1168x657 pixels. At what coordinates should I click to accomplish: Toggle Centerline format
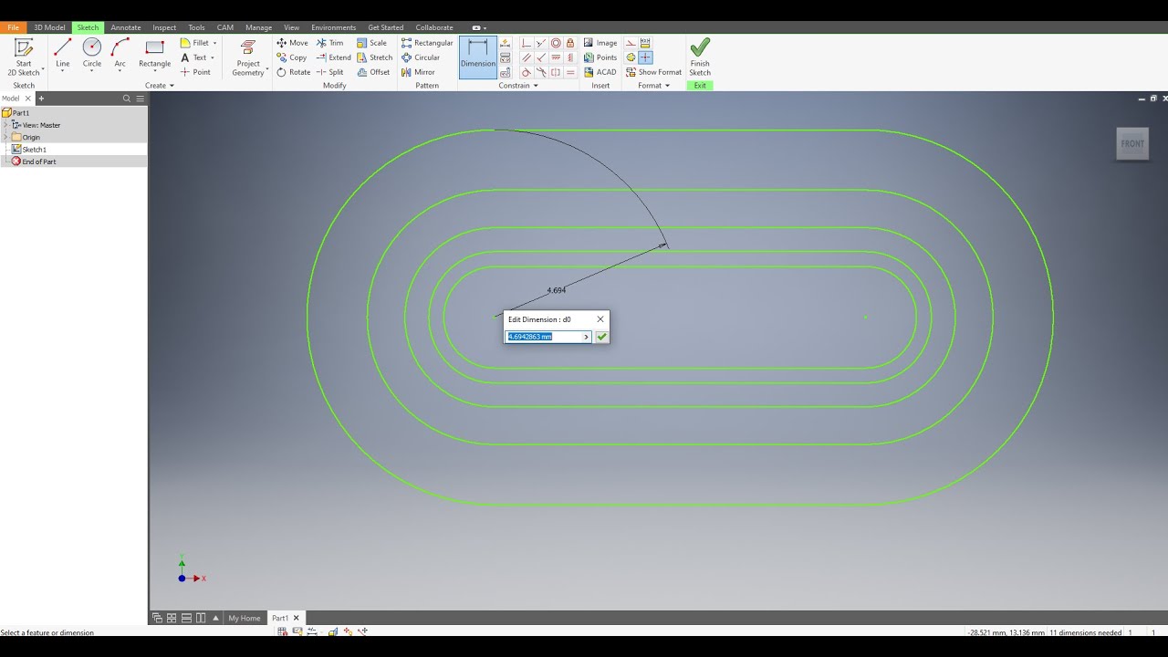click(x=631, y=57)
